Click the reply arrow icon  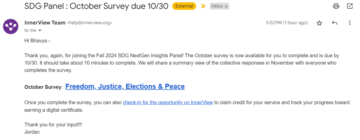[x=334, y=23]
